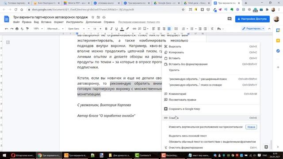Decrease font size with minus button

tap(88, 29)
